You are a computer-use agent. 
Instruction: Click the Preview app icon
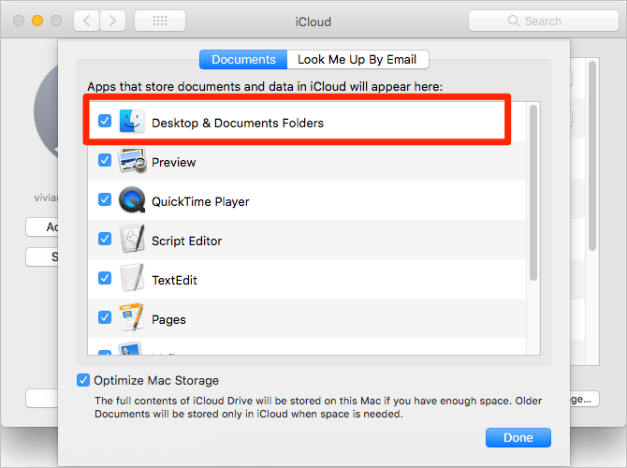click(x=132, y=162)
